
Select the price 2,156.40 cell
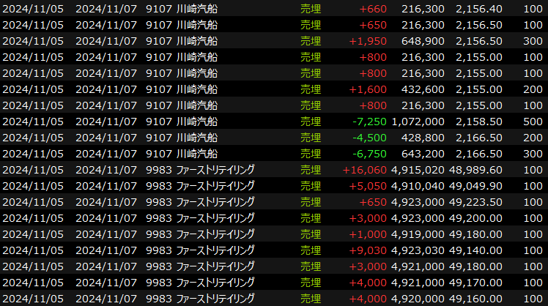click(478, 9)
